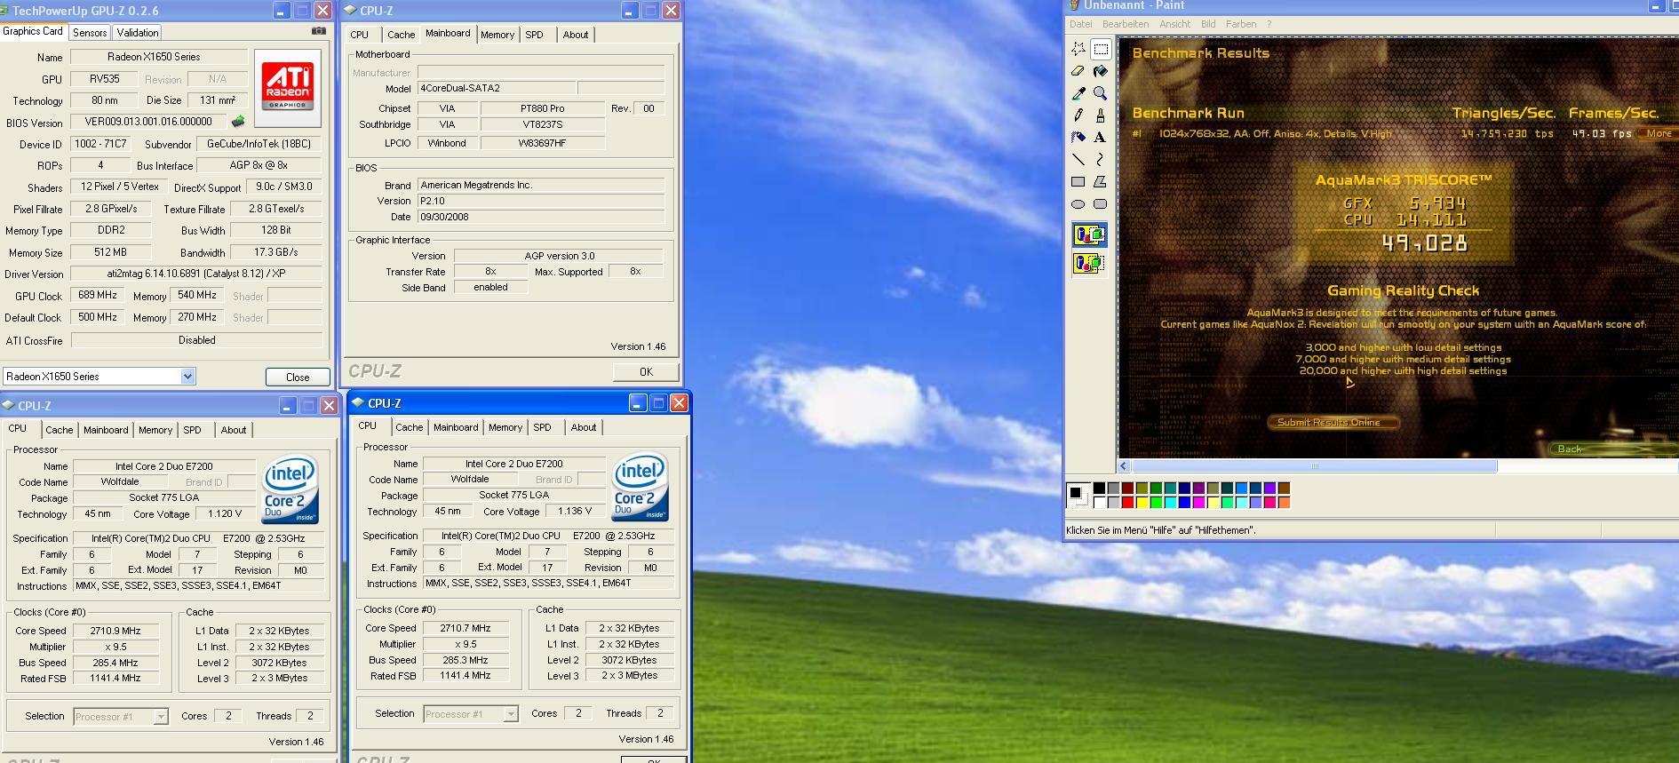Open the About tab in top CPU-Z window
Screen dimensions: 1679x763
[576, 35]
